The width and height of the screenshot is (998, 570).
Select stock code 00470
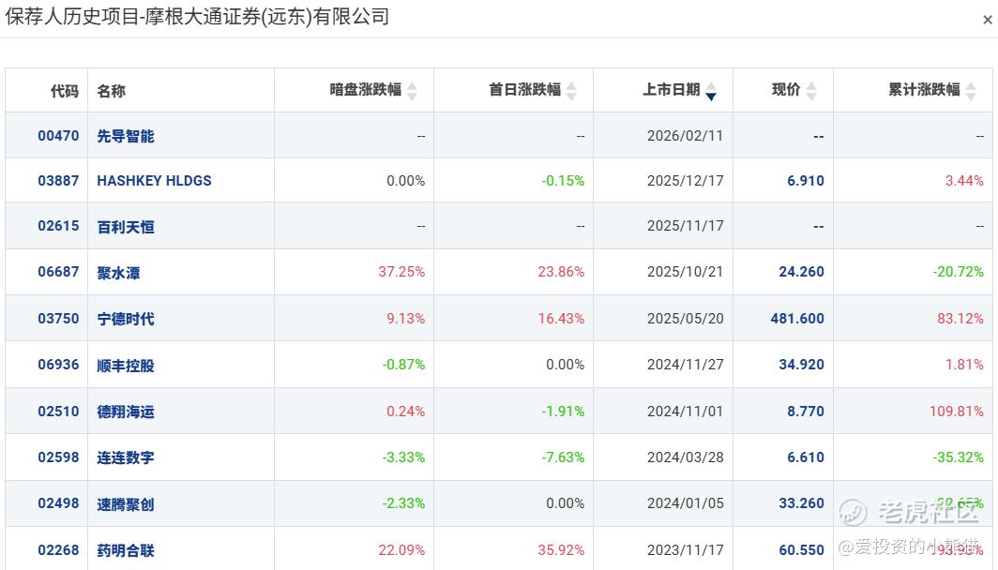coord(58,136)
